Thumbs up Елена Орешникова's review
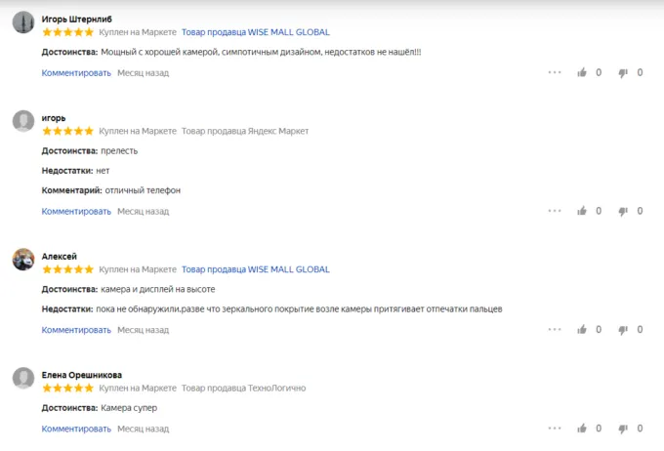 coord(583,429)
